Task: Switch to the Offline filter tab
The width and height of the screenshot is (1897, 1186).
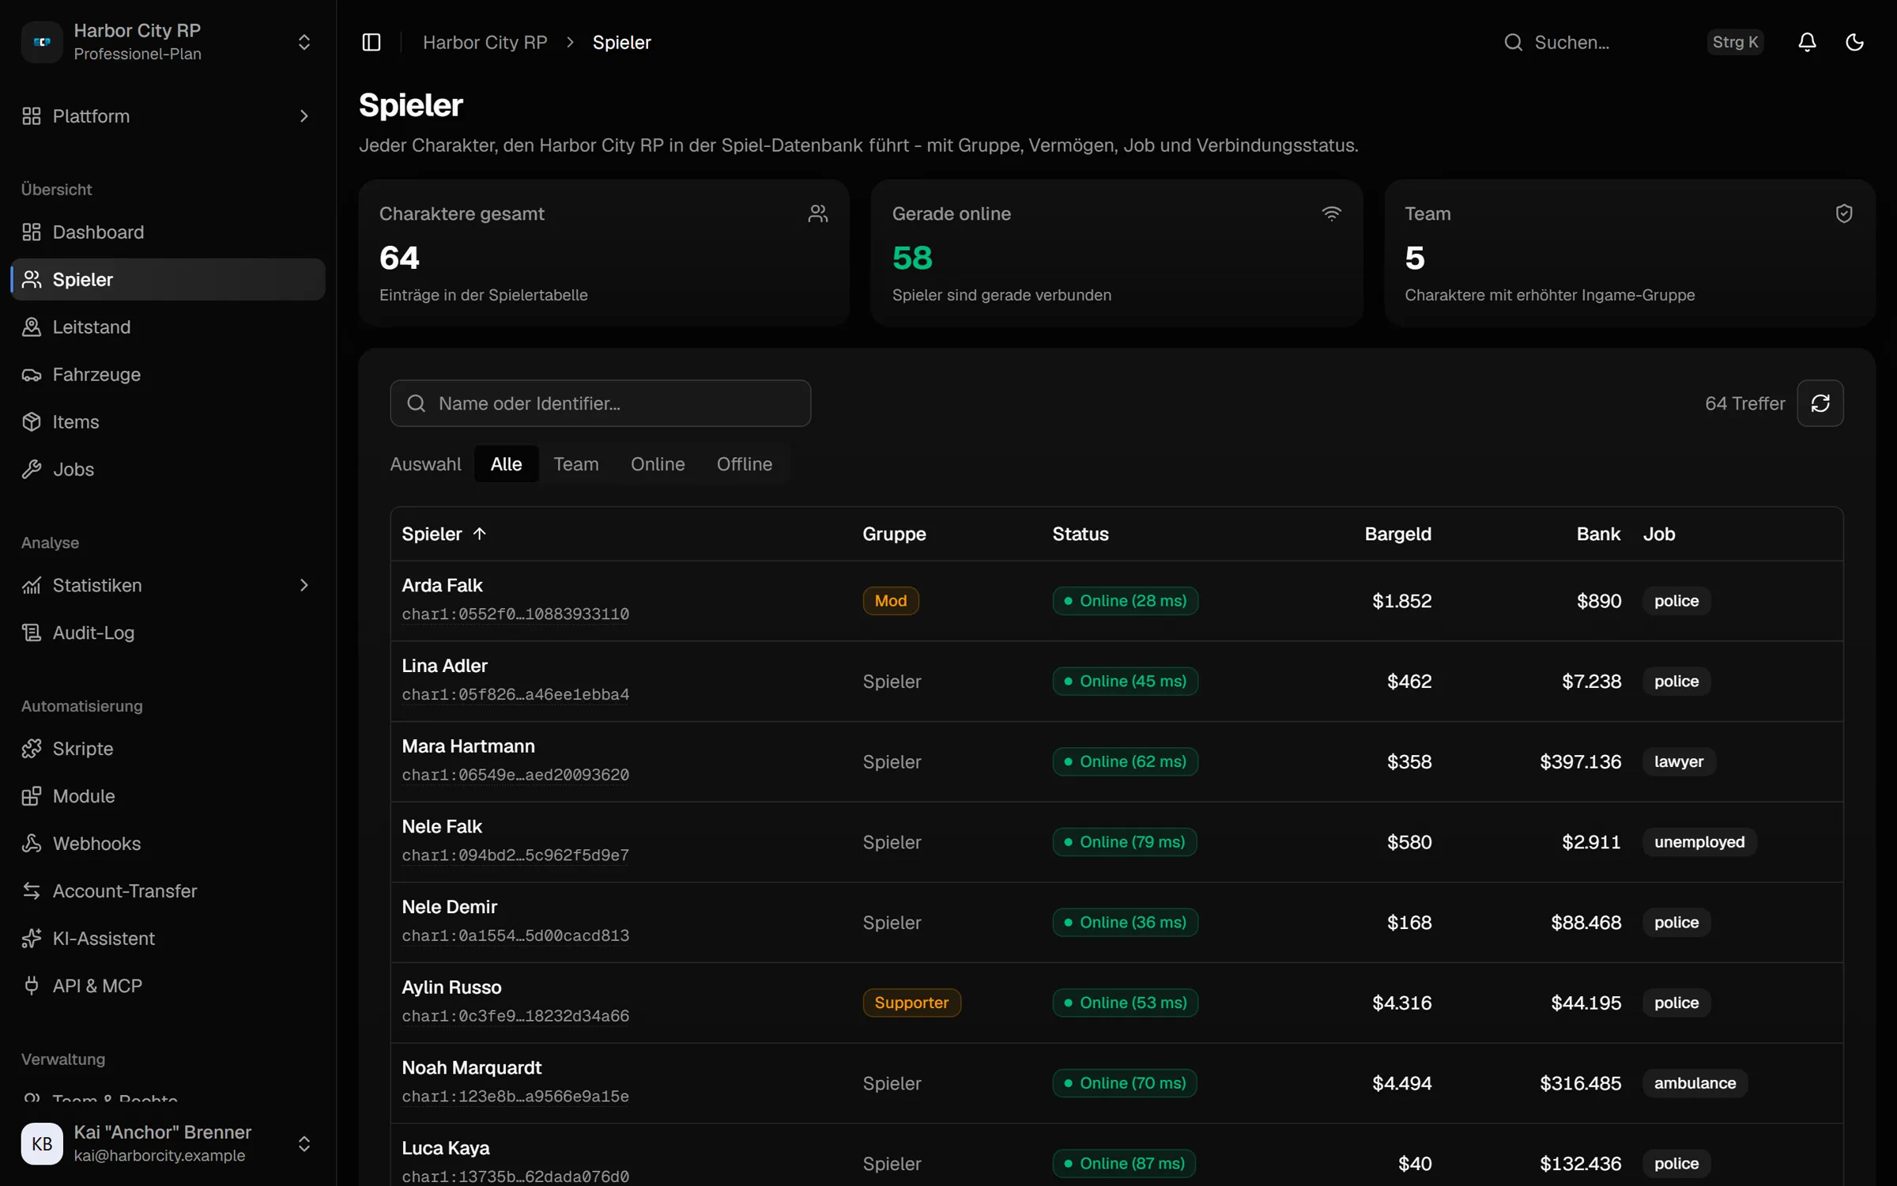Action: point(745,464)
